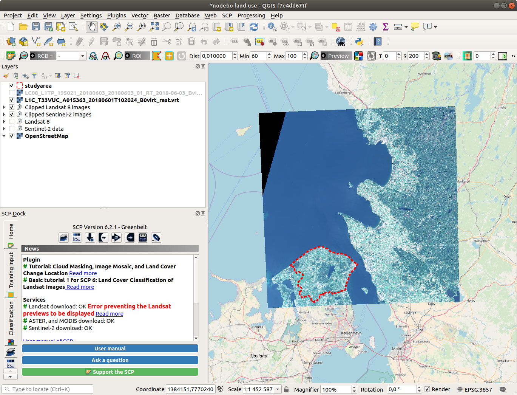Select the Pan Map hand tool

[91, 27]
